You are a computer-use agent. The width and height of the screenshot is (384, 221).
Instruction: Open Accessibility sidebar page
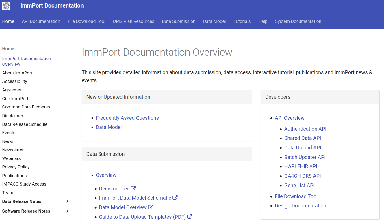(15, 81)
